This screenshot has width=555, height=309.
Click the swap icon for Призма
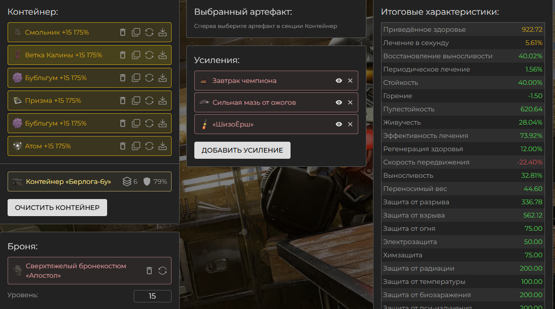click(x=149, y=100)
